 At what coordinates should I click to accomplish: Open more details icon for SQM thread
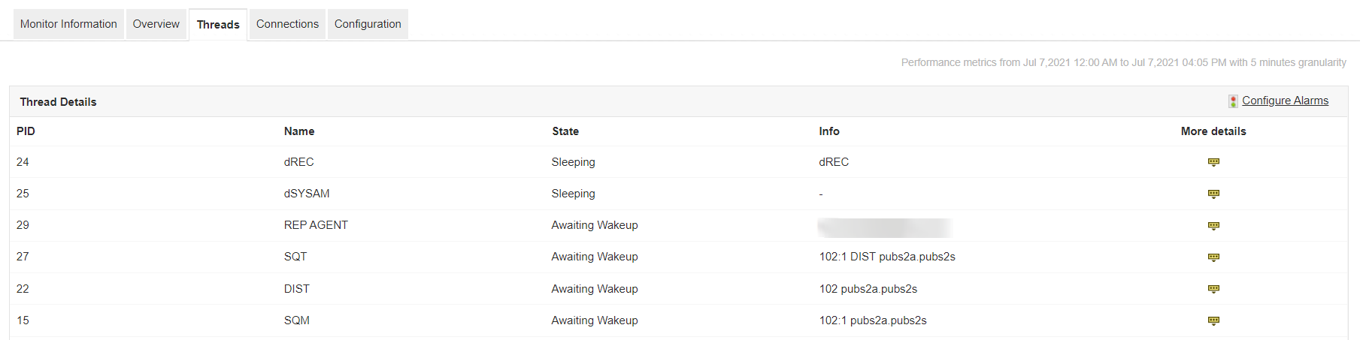pos(1213,320)
